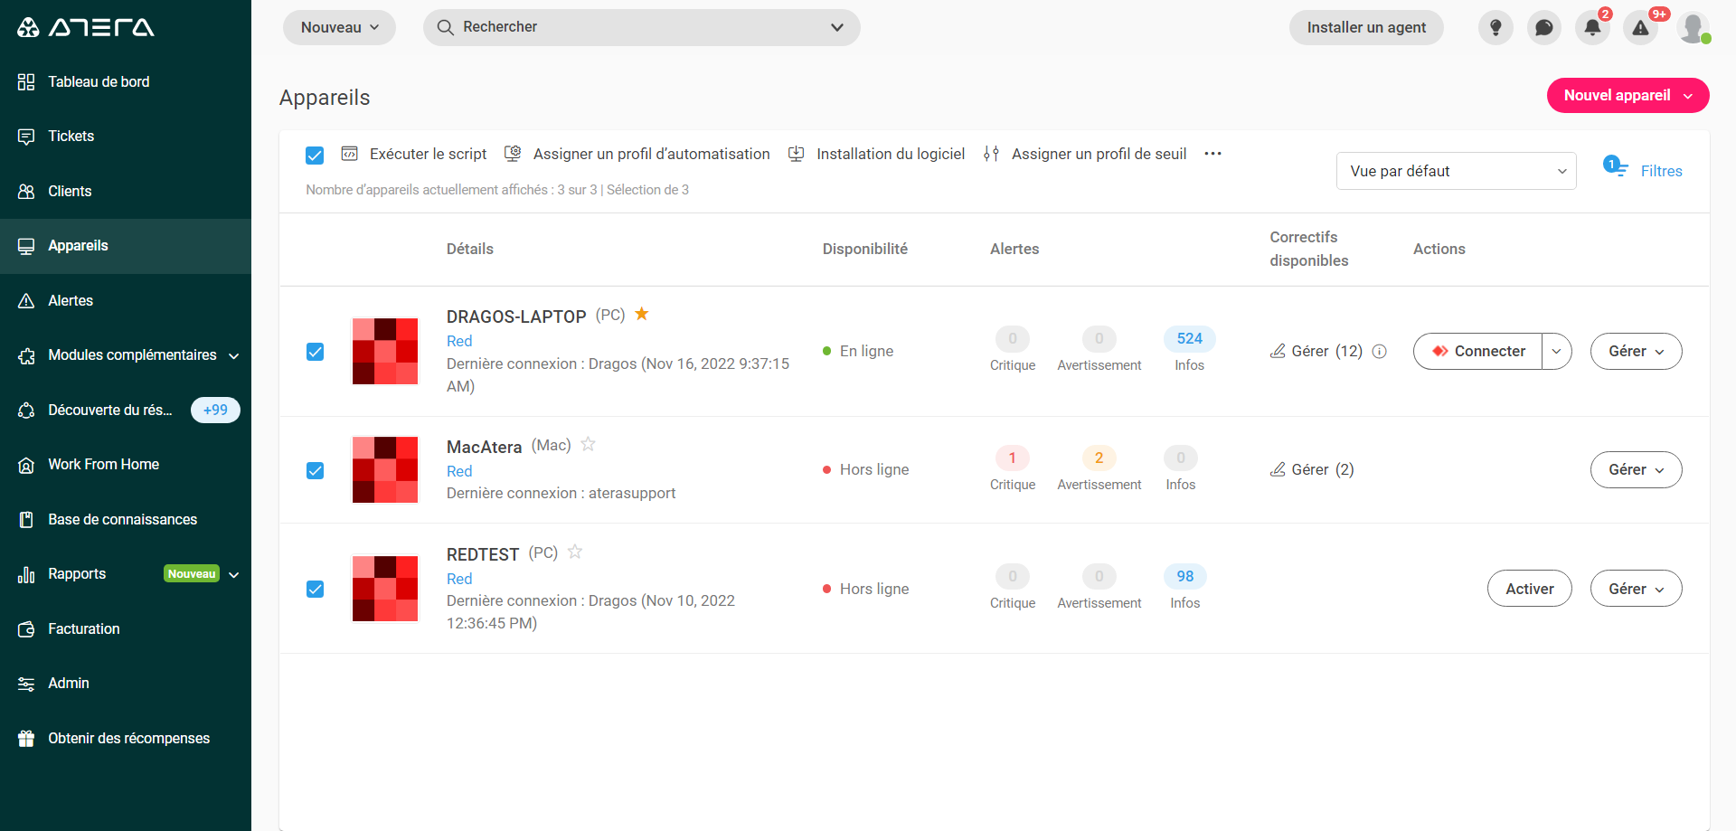The image size is (1736, 831).
Task: Toggle the select-all devices checkbox
Action: [315, 156]
